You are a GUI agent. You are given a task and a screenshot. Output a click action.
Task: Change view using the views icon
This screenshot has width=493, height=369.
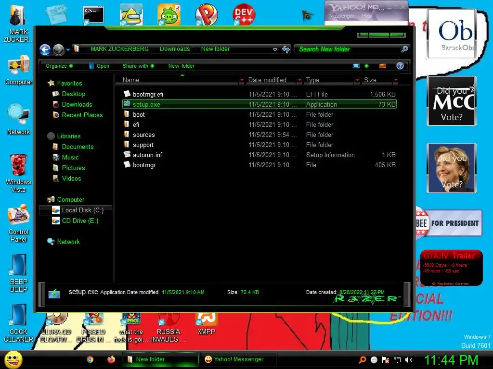[356, 66]
